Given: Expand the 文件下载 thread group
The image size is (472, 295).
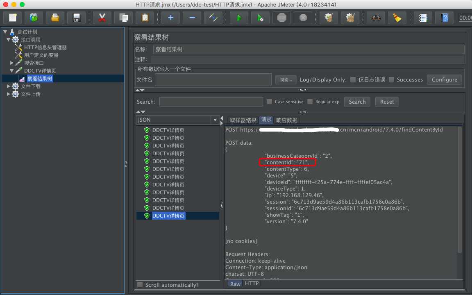Looking at the screenshot, I should pyautogui.click(x=9, y=86).
